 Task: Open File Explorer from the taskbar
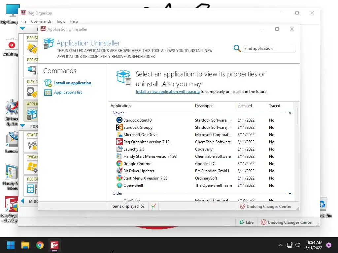point(25,245)
